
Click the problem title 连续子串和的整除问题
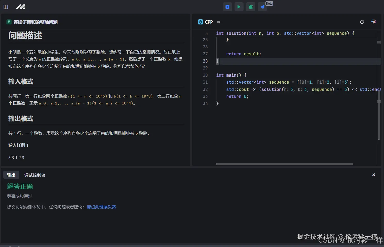point(36,22)
